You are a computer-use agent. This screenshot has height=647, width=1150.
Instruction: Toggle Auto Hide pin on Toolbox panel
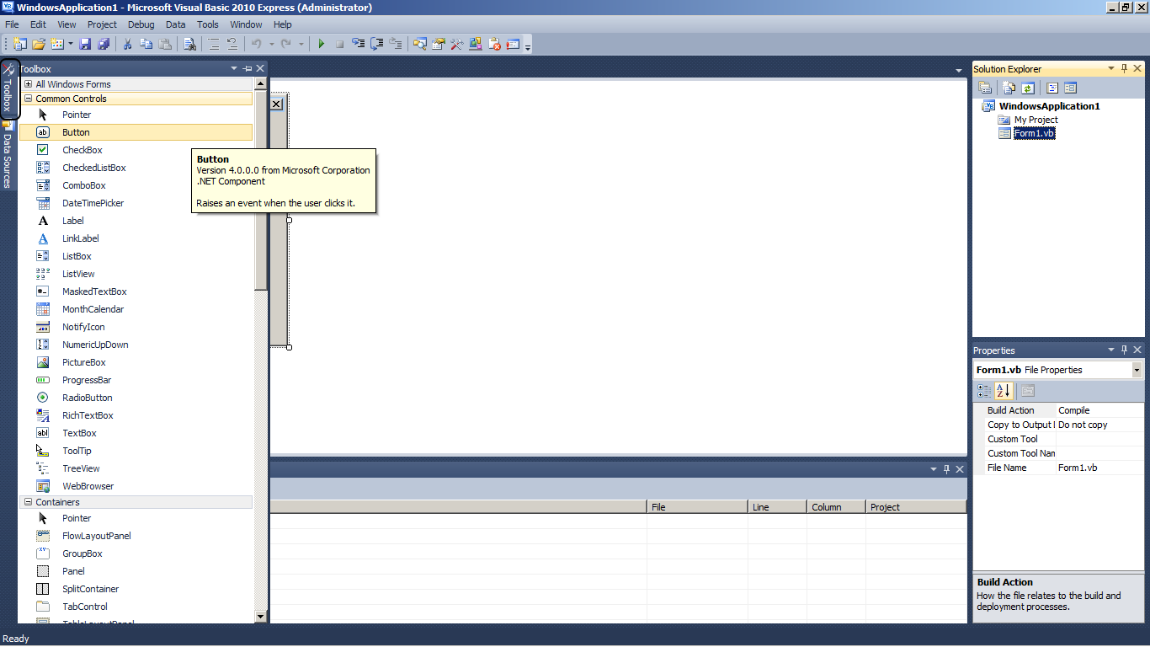pos(248,68)
